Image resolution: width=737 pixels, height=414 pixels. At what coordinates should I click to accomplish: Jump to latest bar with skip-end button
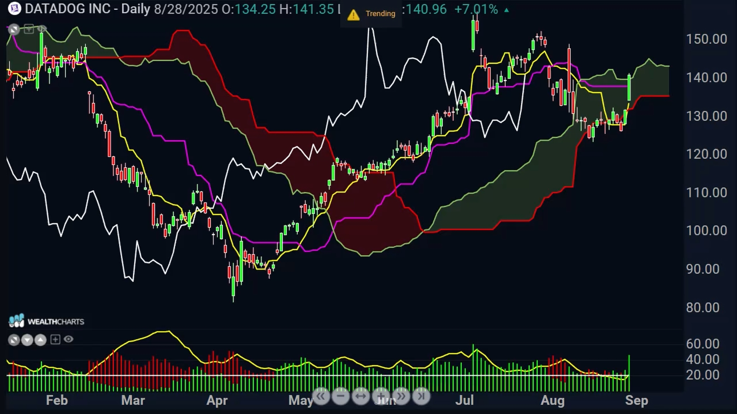(421, 396)
